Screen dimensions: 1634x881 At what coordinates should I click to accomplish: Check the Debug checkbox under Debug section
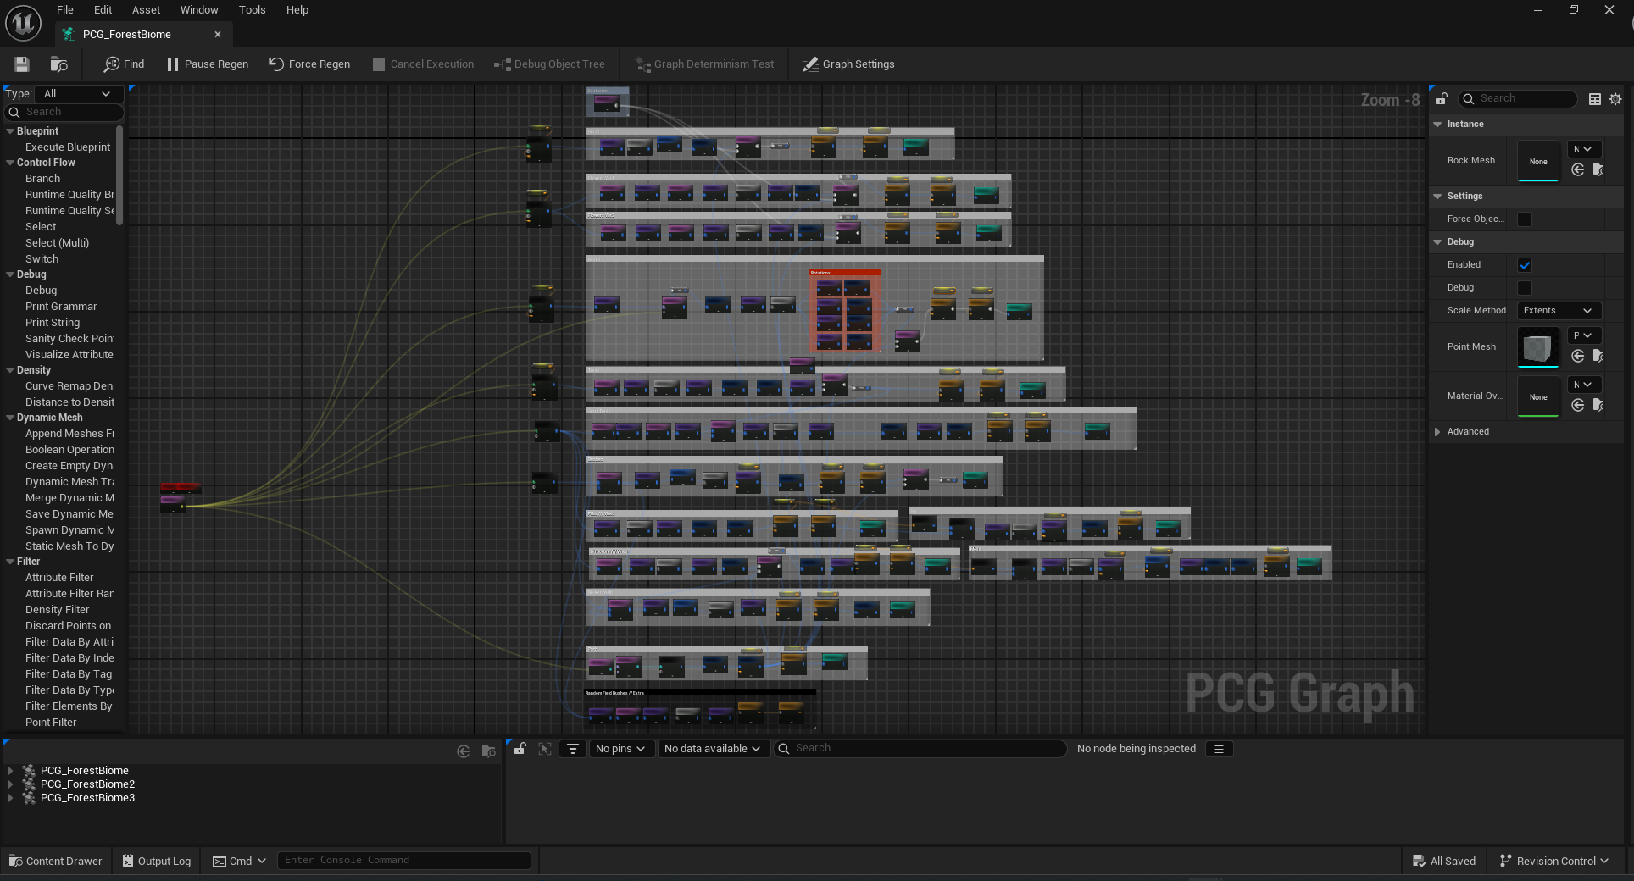pyautogui.click(x=1525, y=288)
